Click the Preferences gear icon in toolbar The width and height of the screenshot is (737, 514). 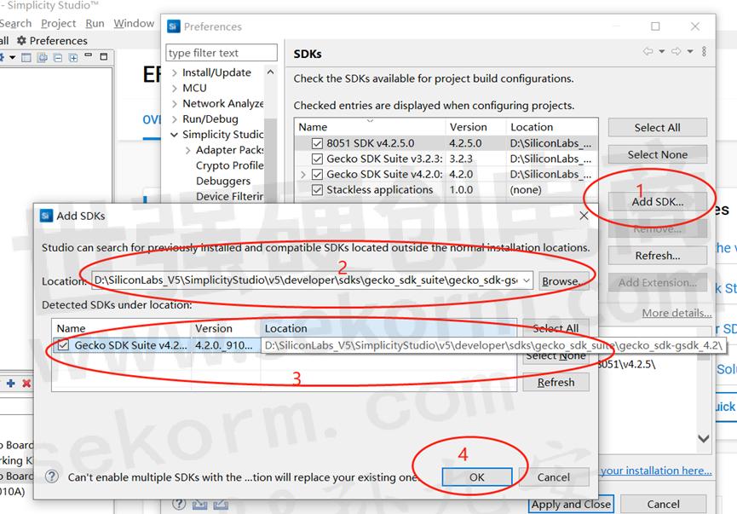(20, 41)
